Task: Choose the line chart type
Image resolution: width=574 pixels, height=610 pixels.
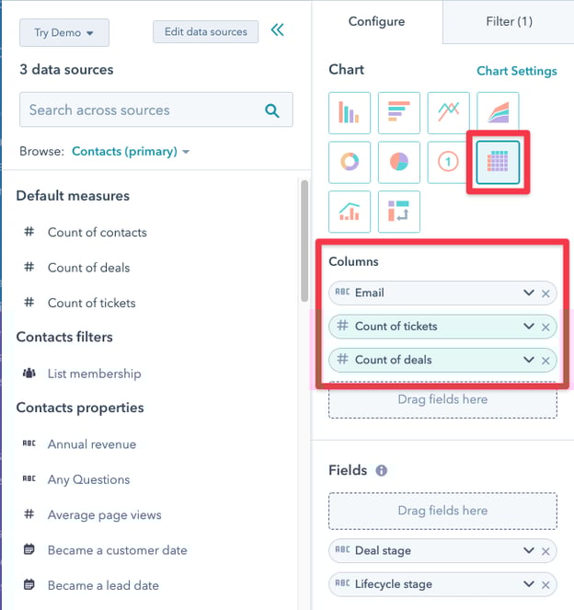Action: 448,113
